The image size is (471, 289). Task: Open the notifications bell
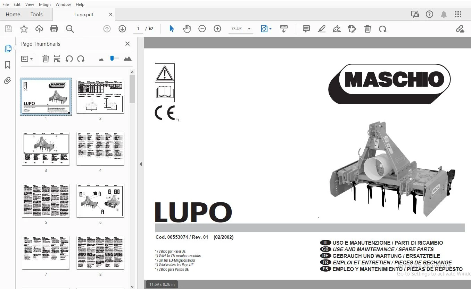(x=444, y=14)
